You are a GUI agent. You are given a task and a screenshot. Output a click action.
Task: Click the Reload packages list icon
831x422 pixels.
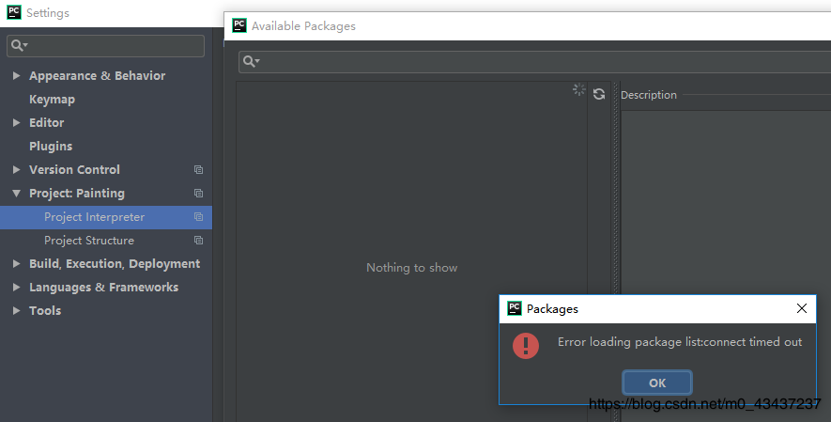[x=599, y=94]
